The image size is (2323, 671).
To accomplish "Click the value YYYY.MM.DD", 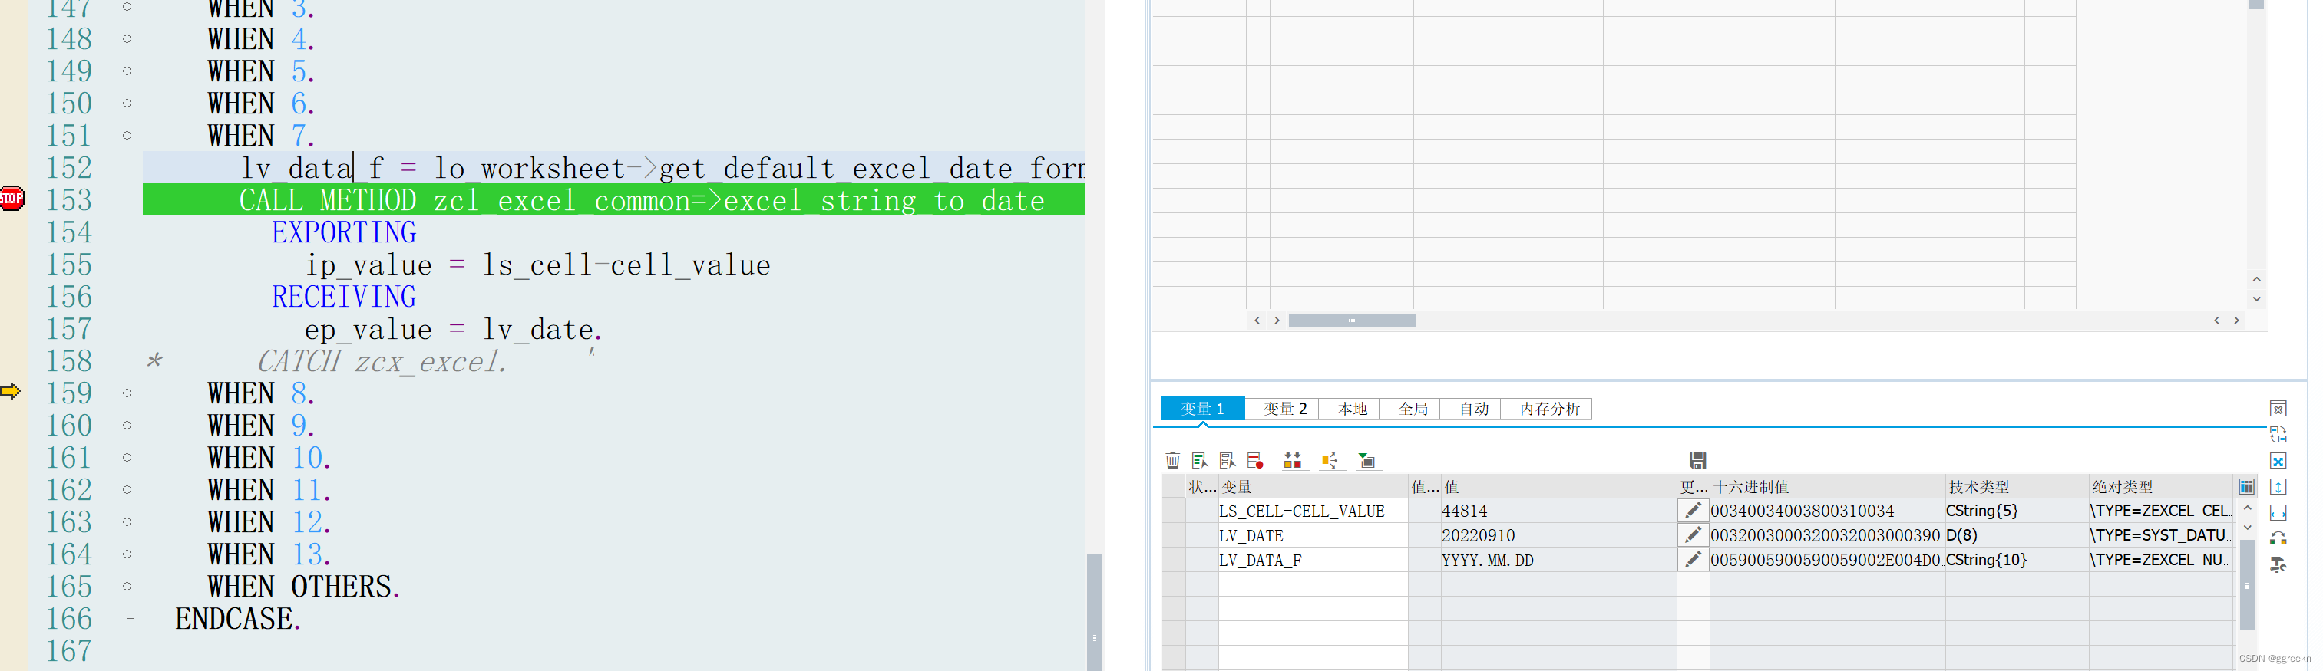I will pyautogui.click(x=1487, y=559).
